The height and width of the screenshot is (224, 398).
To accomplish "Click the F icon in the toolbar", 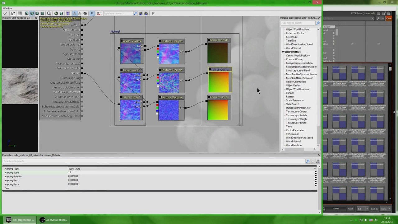I will (153, 13).
